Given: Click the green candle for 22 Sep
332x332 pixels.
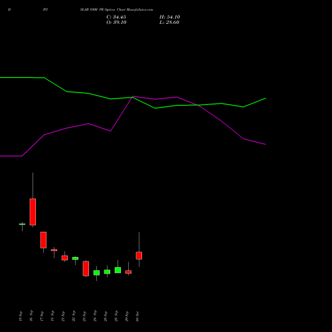Looking at the screenshot, I should pyautogui.click(x=75, y=258).
